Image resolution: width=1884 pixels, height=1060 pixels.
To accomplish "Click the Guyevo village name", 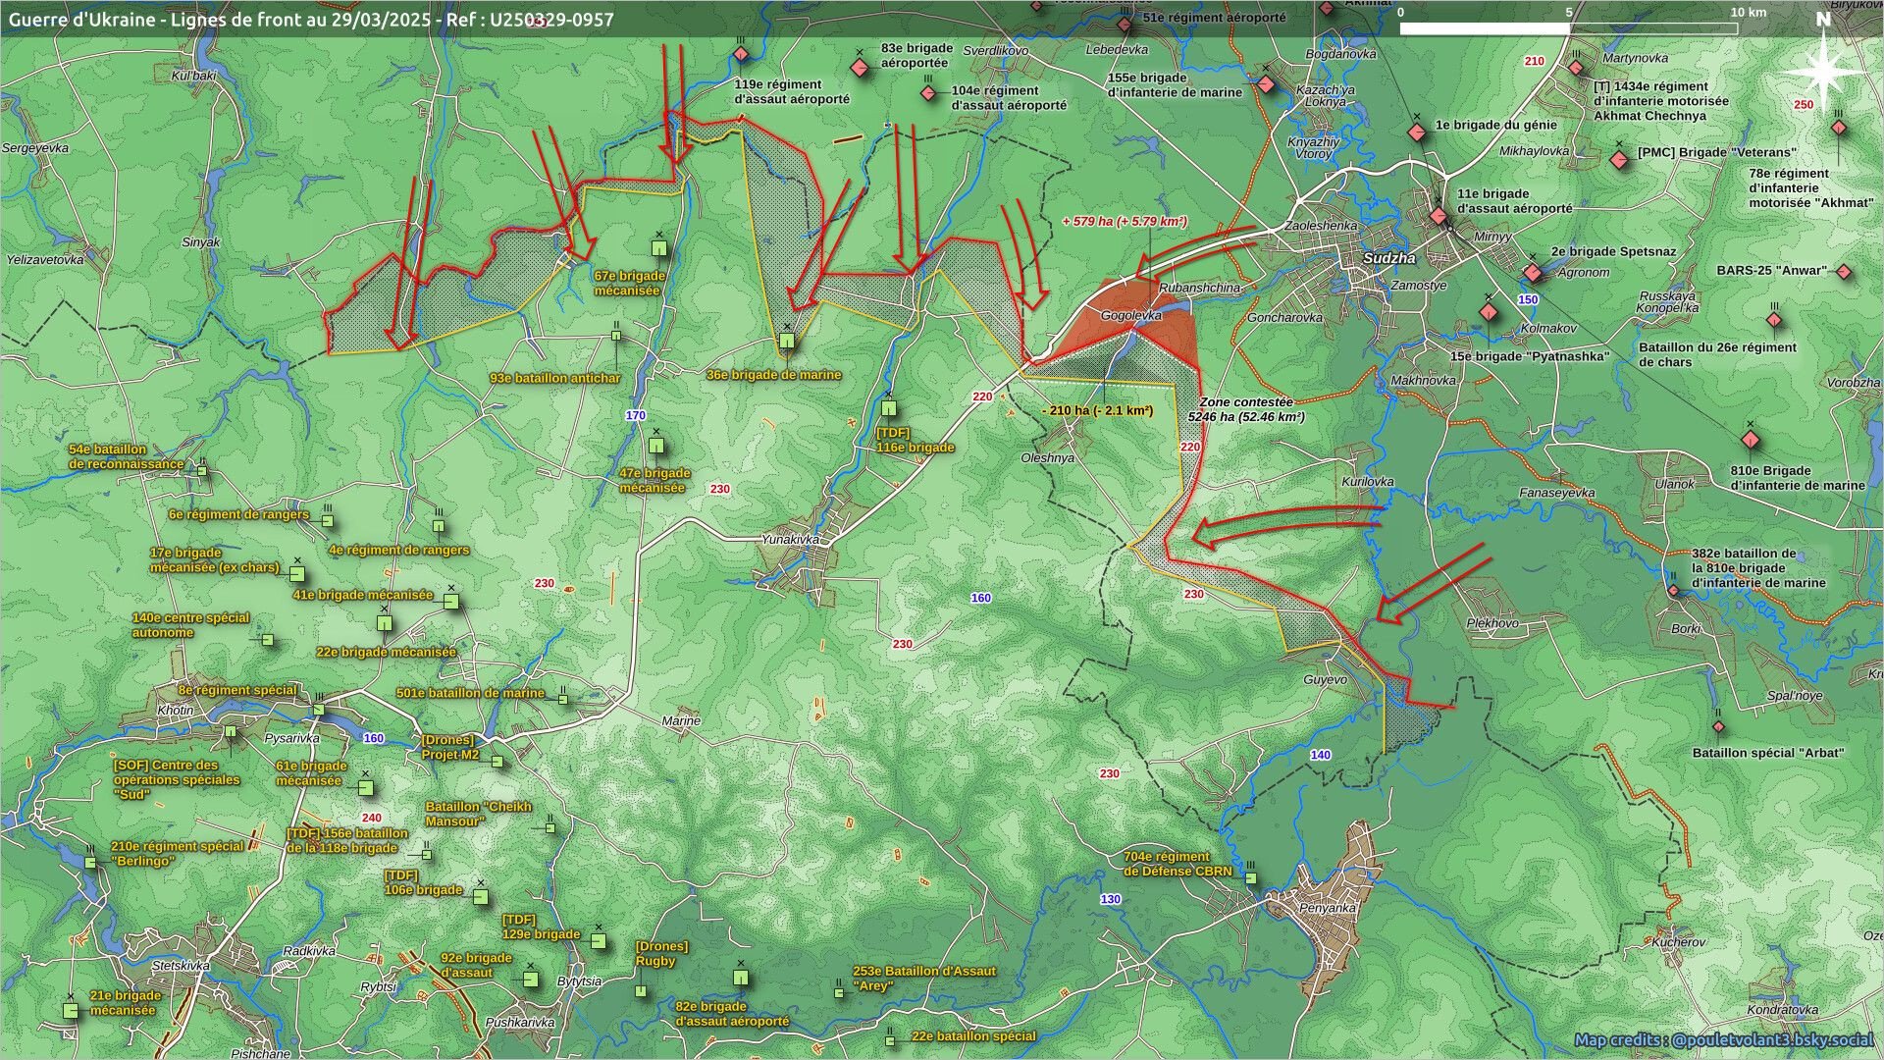I will (x=1325, y=679).
